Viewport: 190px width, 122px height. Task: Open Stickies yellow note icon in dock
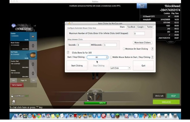coord(53,116)
